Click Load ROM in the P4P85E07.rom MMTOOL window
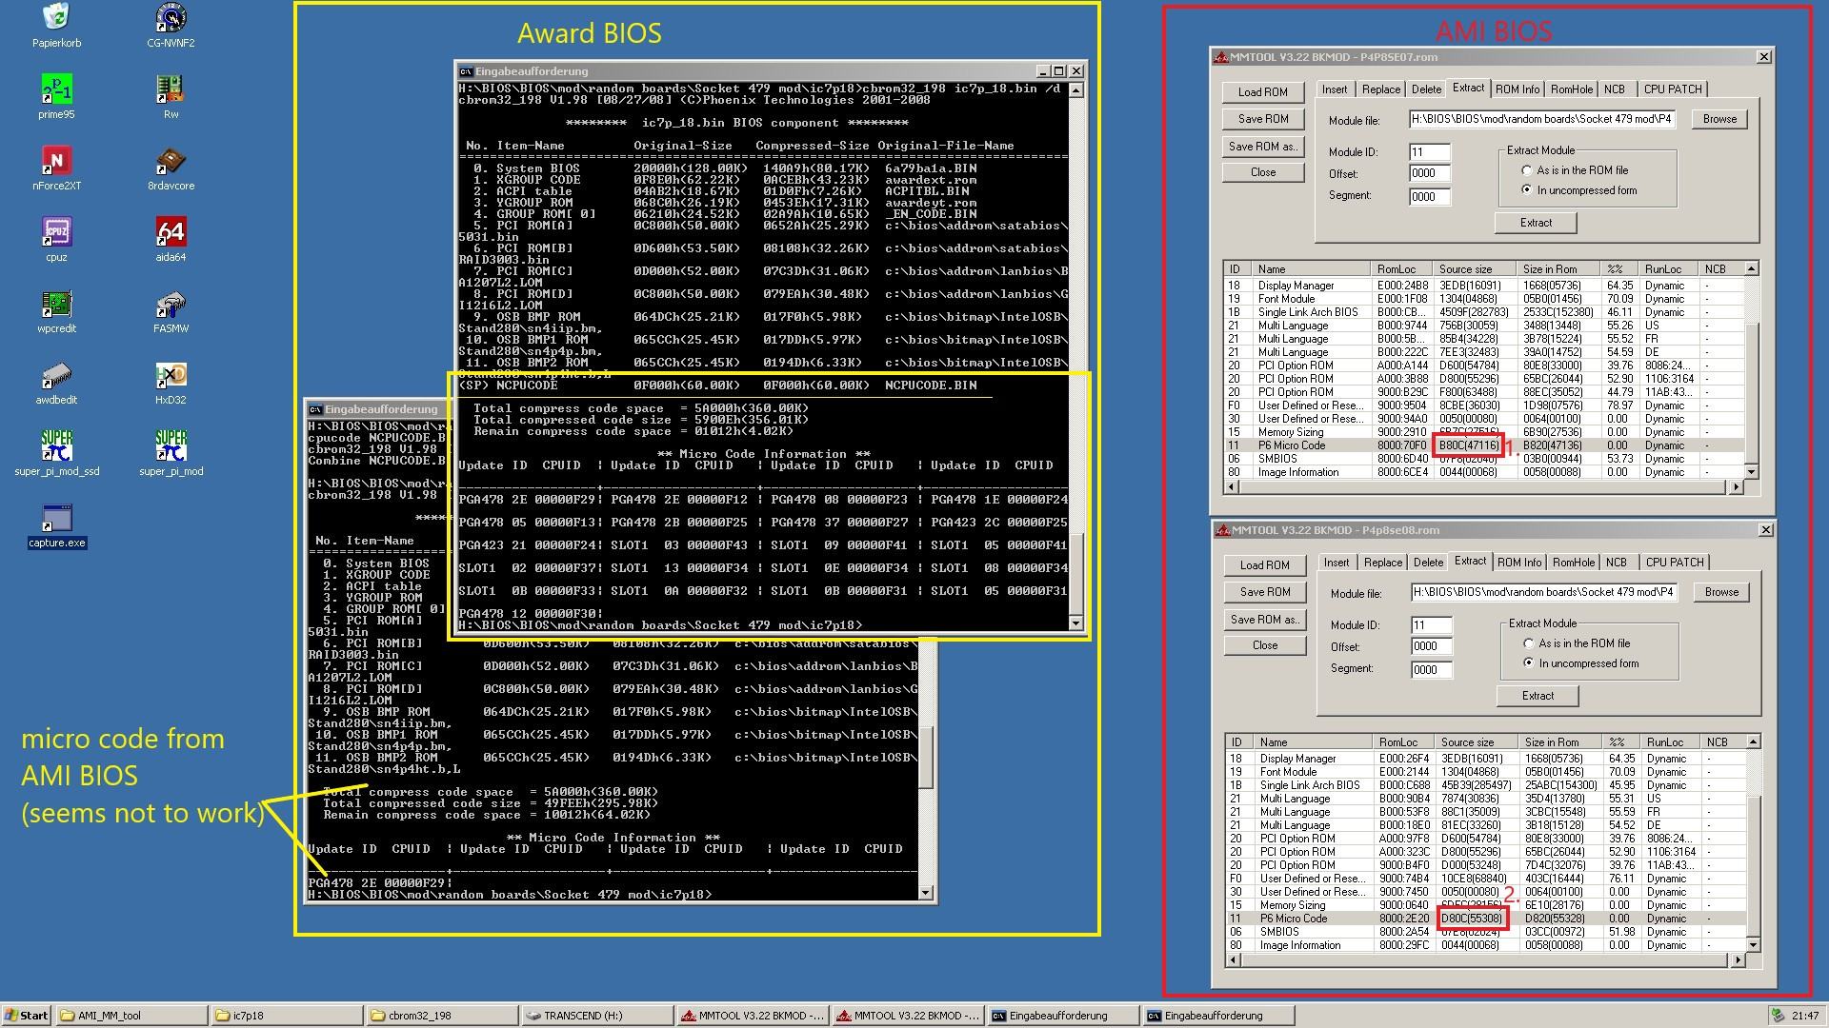Viewport: 1829px width, 1028px height. [1263, 92]
